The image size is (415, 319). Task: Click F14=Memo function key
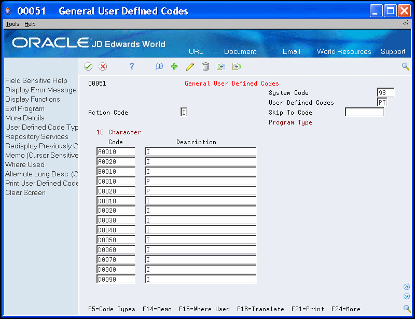[157, 309]
